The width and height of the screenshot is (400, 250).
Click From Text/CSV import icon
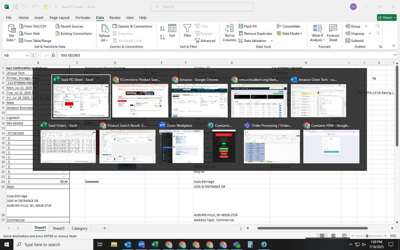[21, 26]
